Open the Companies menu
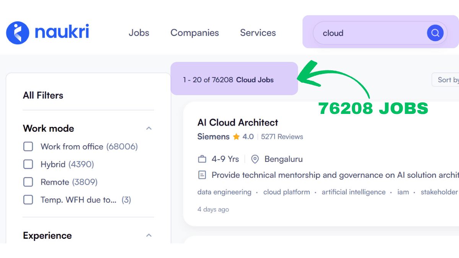 click(x=195, y=33)
